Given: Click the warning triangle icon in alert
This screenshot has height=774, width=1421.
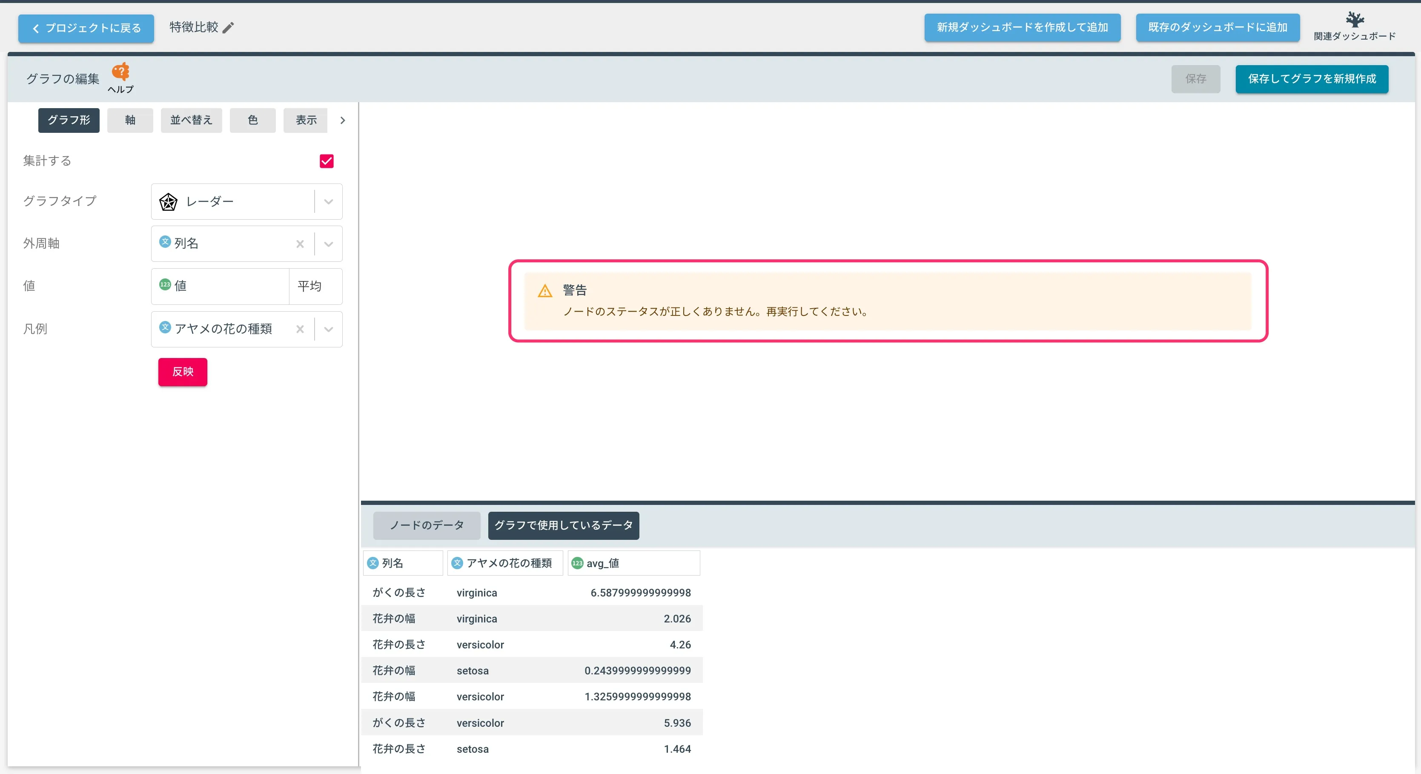Looking at the screenshot, I should click(545, 291).
